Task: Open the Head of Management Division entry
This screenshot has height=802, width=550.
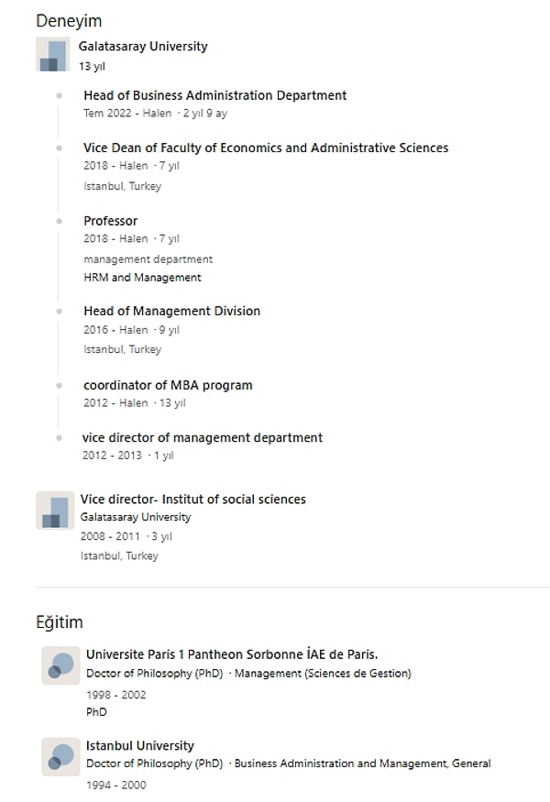Action: (172, 311)
